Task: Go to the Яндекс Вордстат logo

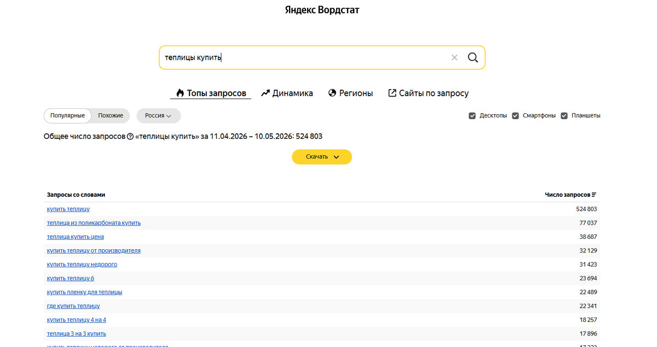Action: (x=322, y=10)
